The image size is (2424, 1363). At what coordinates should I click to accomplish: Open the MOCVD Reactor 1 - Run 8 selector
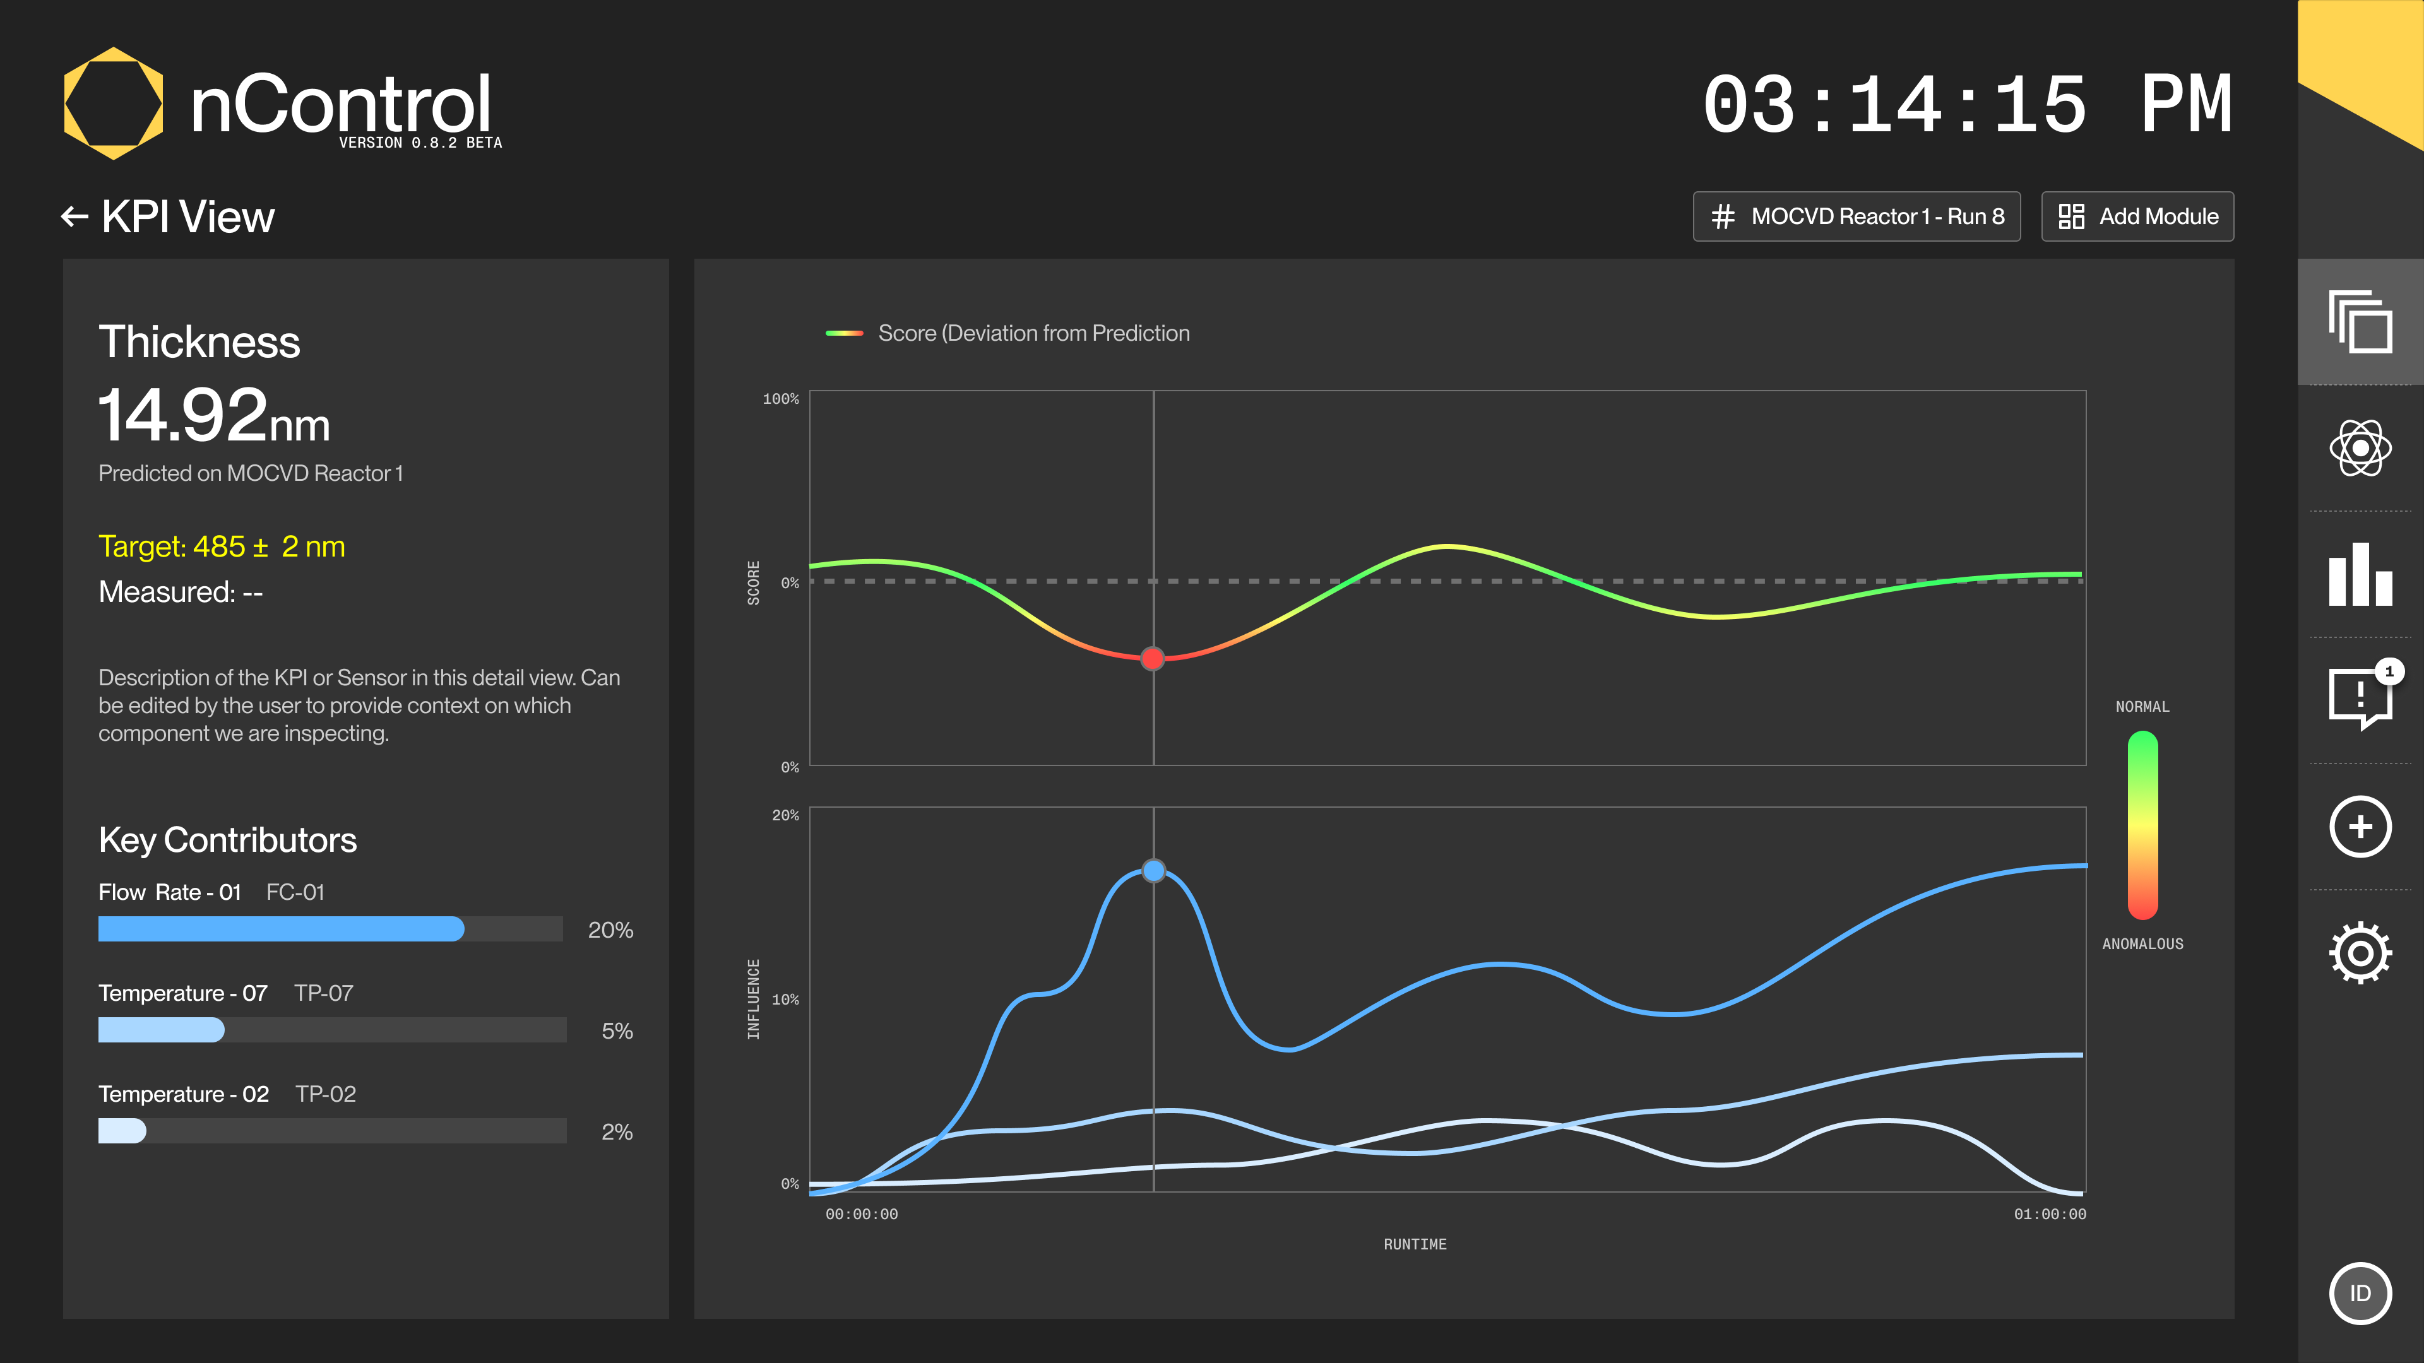click(x=1856, y=216)
